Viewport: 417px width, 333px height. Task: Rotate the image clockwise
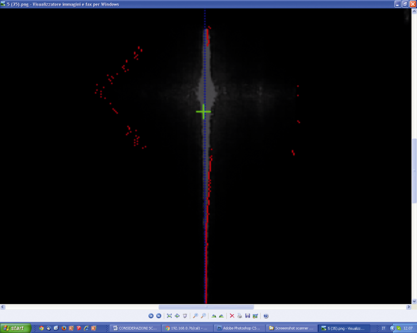point(214,316)
